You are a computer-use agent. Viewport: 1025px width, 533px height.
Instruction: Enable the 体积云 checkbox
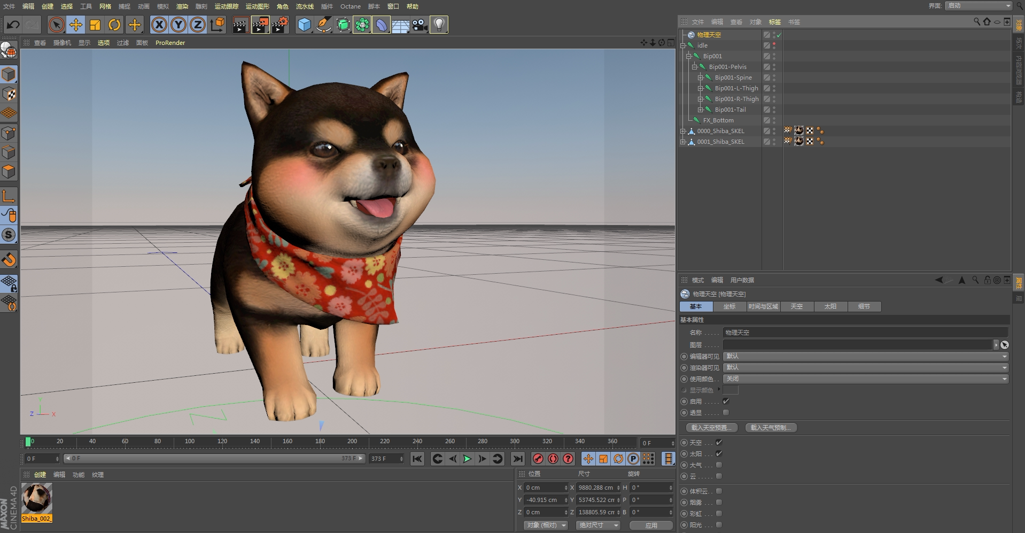click(x=719, y=491)
